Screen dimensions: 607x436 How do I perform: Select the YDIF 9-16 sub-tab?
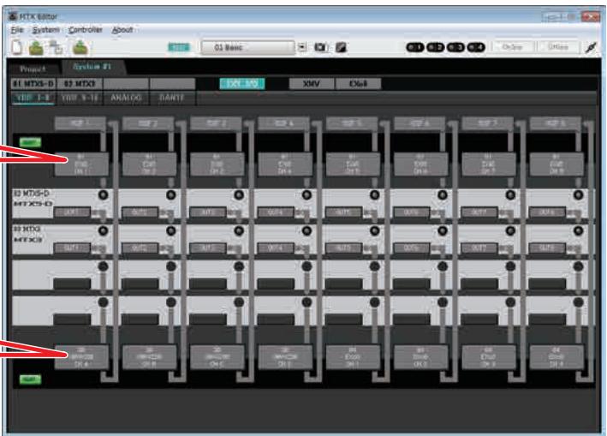(80, 98)
